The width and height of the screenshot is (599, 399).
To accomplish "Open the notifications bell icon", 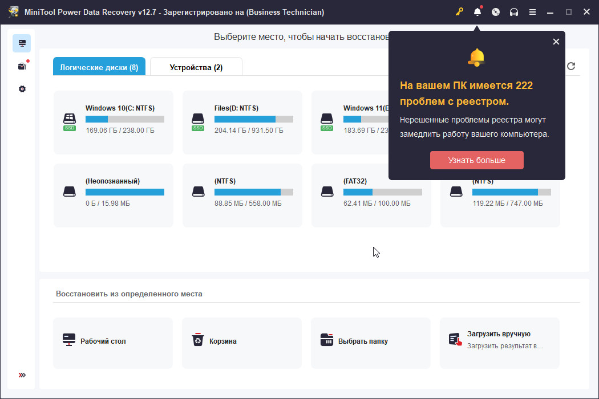I will [x=477, y=12].
